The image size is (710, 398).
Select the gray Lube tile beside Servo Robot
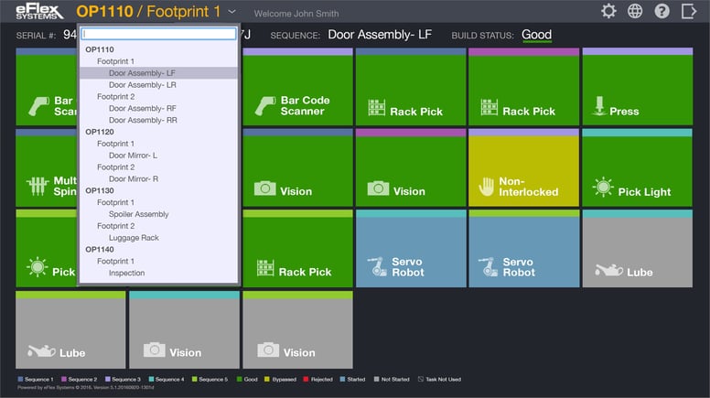638,249
